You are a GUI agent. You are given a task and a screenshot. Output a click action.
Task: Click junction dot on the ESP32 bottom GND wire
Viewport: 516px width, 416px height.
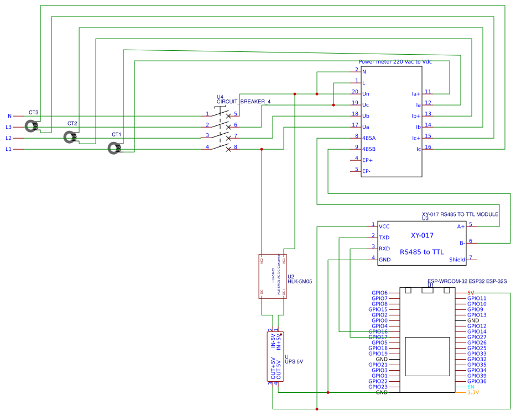(x=328, y=392)
